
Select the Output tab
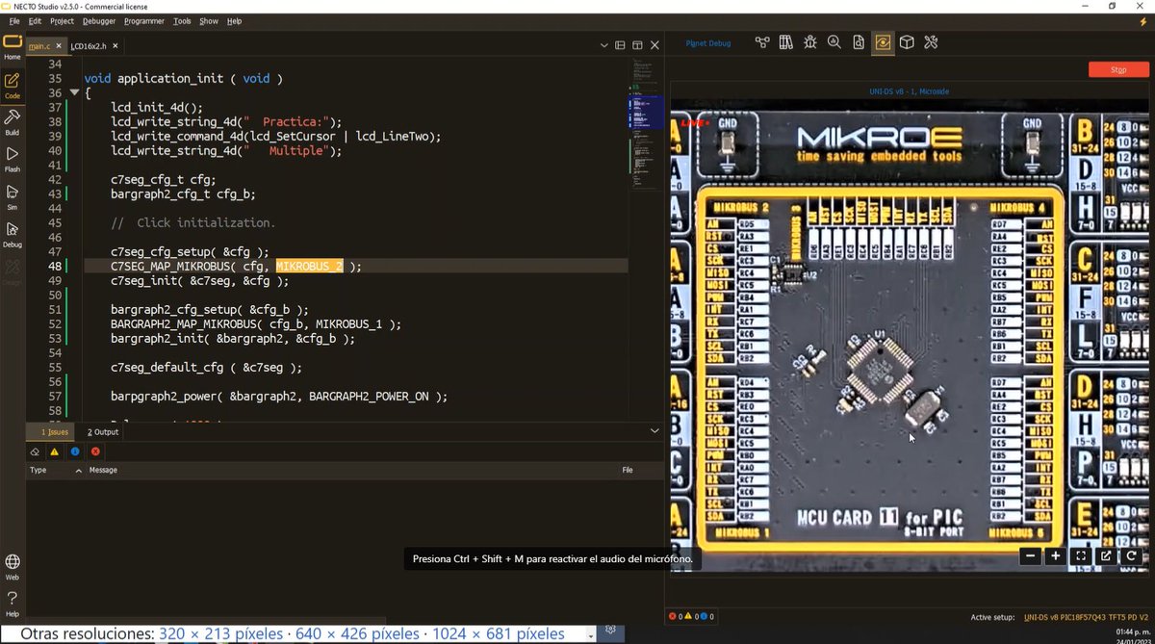pos(103,431)
